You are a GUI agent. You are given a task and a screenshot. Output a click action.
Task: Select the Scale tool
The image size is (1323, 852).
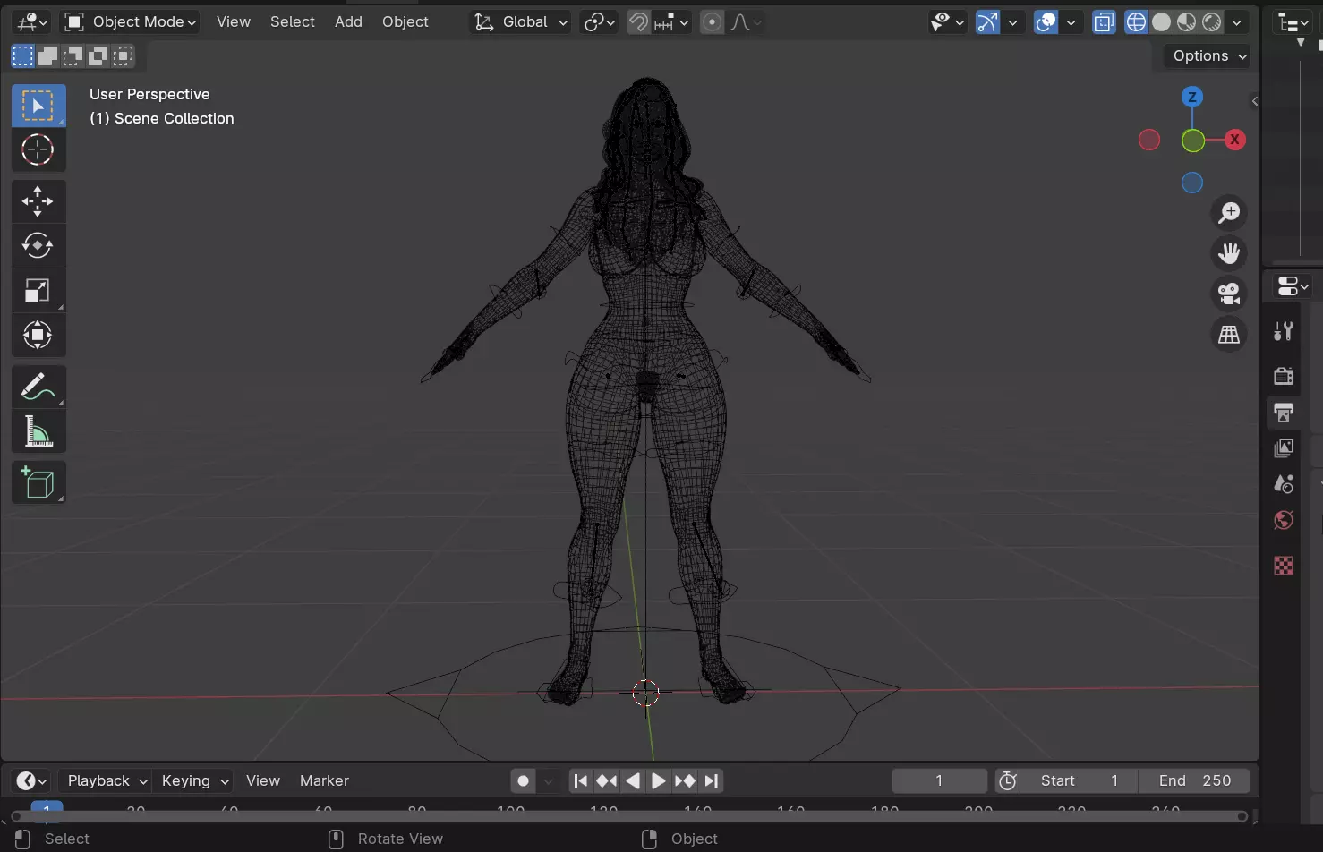[x=38, y=290]
